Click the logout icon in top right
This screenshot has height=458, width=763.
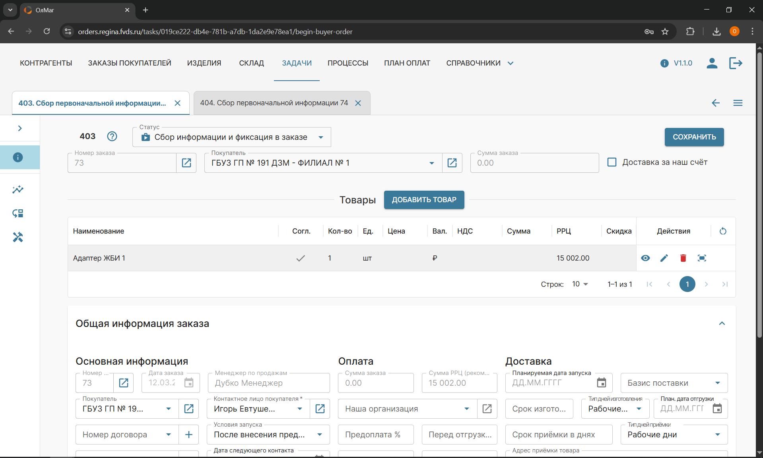736,63
